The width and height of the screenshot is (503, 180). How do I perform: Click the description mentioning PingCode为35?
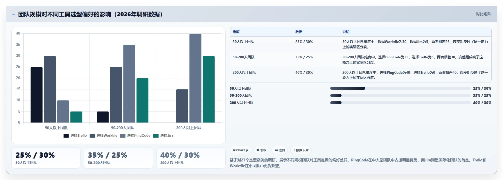415,60
